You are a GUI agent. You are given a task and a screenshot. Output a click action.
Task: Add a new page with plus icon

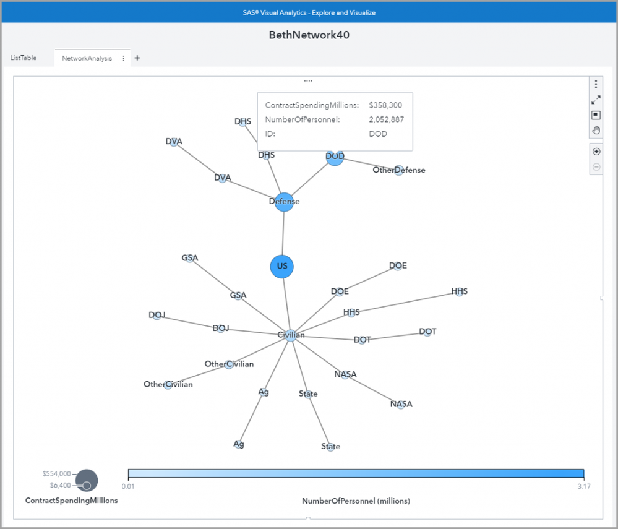tap(137, 58)
